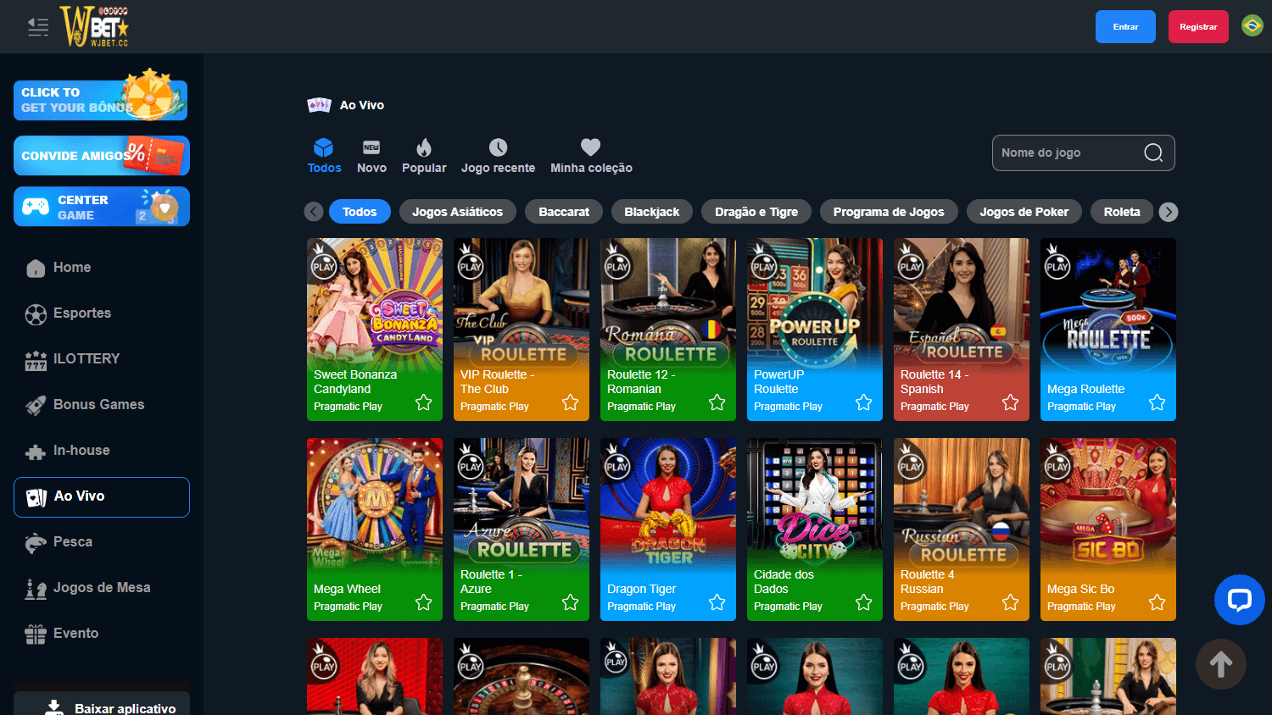Switch to the Blackjack category tab
Image resolution: width=1272 pixels, height=715 pixels.
[651, 211]
